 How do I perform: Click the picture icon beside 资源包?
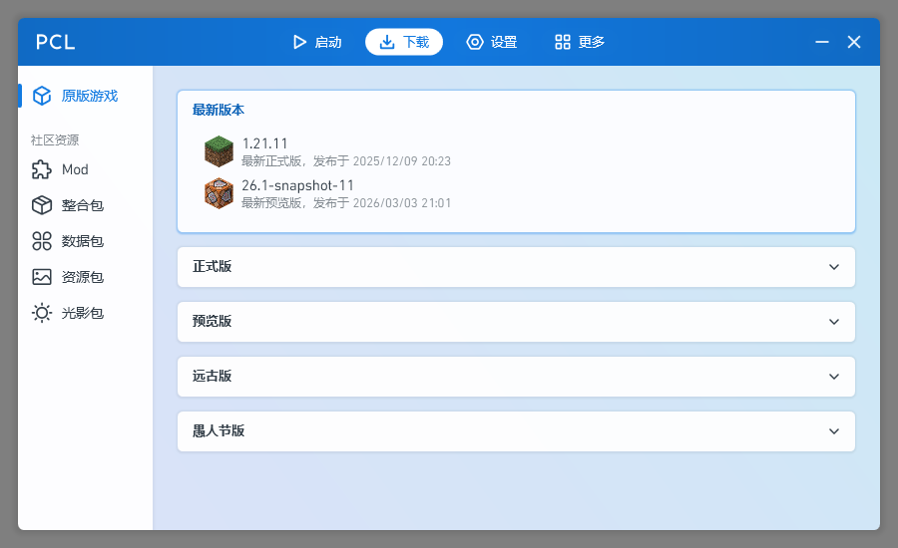[x=42, y=277]
